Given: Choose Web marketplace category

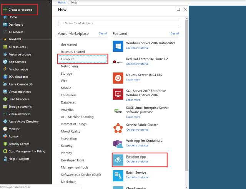Looking at the screenshot, I should (x=64, y=81).
